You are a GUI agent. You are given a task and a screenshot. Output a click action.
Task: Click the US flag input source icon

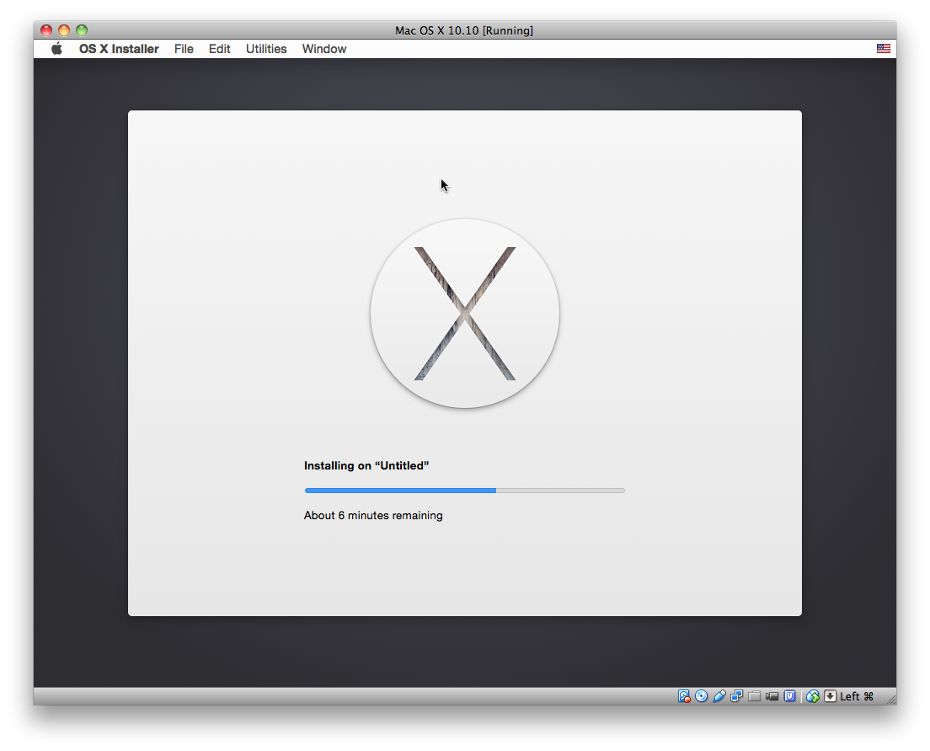point(883,49)
